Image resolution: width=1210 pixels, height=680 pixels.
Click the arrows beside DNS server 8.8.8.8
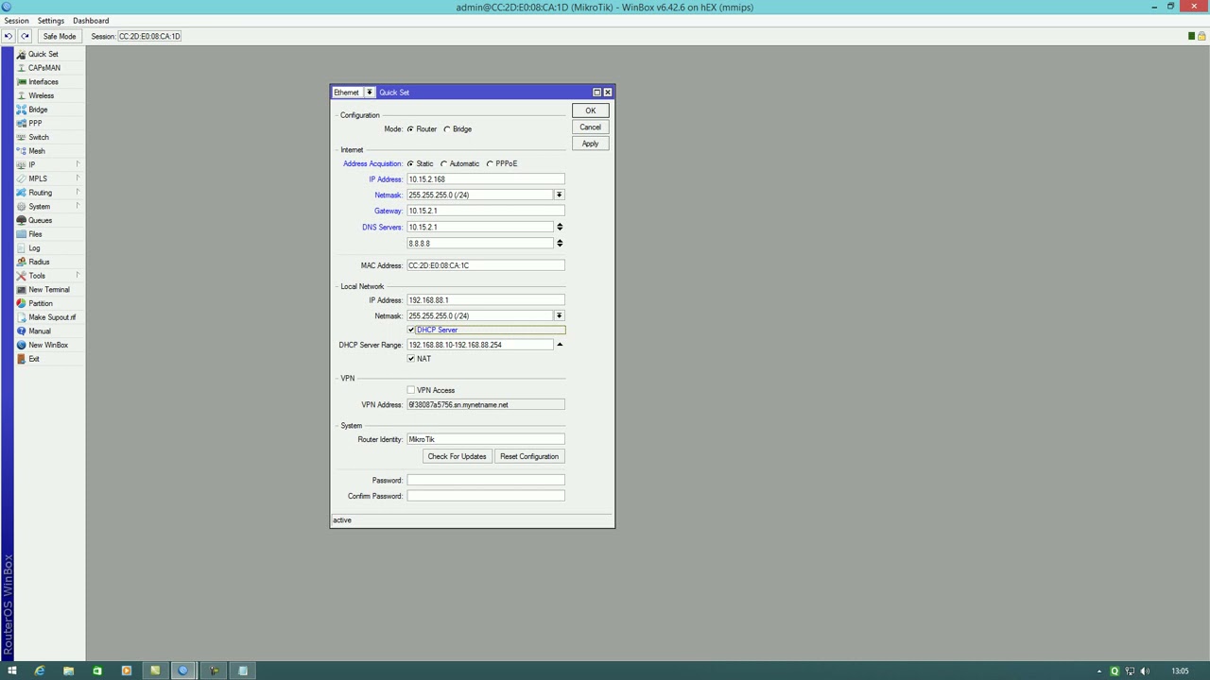[x=560, y=243]
